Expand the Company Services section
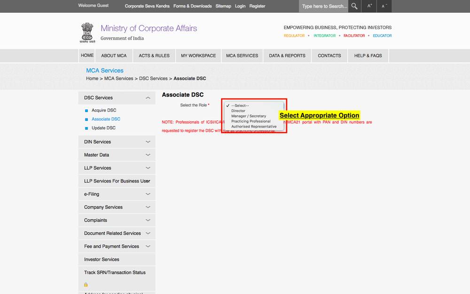 tap(117, 207)
